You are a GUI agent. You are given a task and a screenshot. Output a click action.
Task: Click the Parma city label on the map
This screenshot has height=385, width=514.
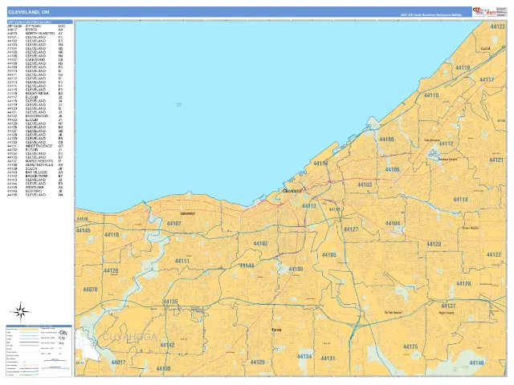pos(276,330)
